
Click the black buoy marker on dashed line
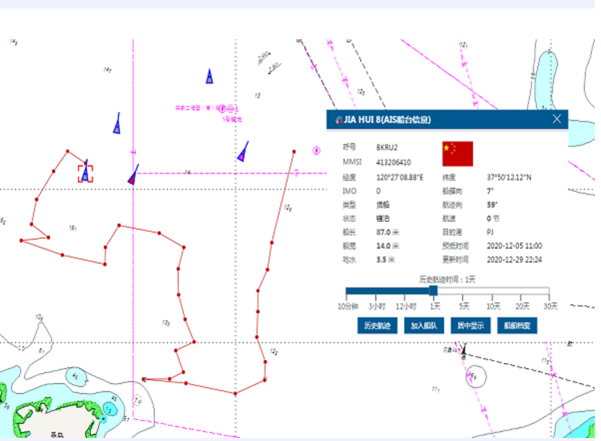coord(464,351)
